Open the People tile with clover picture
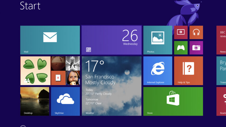The height and width of the screenshot is (127, 226). click(35, 70)
